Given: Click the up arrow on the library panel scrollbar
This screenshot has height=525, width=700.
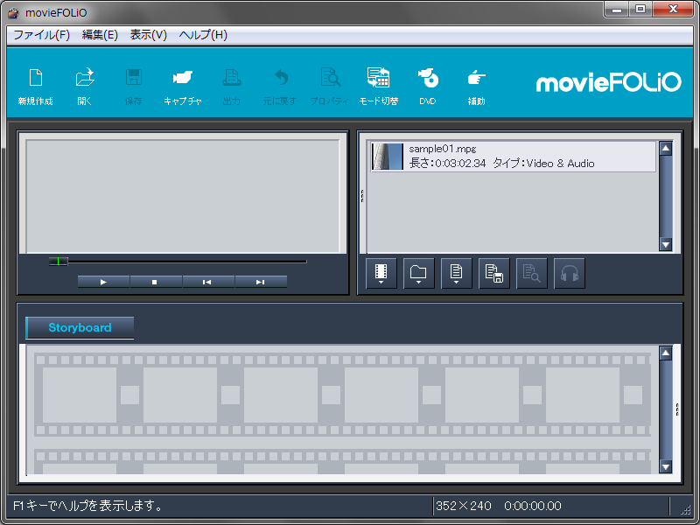Looking at the screenshot, I should click(x=666, y=148).
